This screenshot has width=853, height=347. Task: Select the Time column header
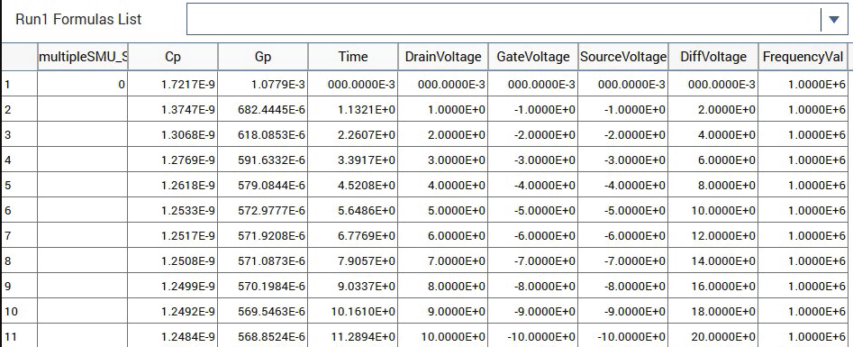(x=353, y=57)
